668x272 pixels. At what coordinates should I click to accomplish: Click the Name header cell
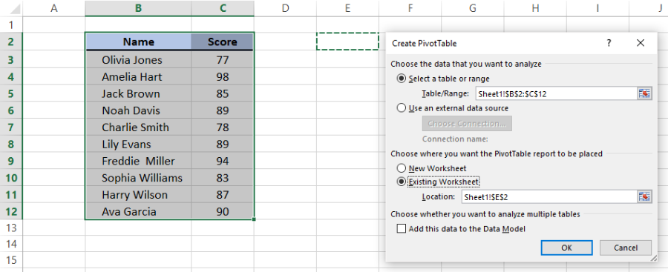[138, 42]
